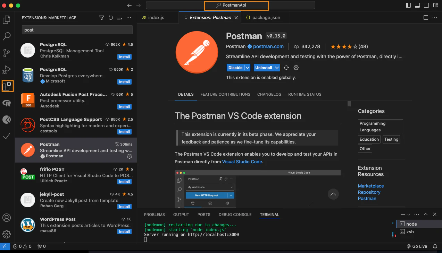The image size is (442, 253).
Task: Open the Explorer view in activity bar
Action: (7, 20)
